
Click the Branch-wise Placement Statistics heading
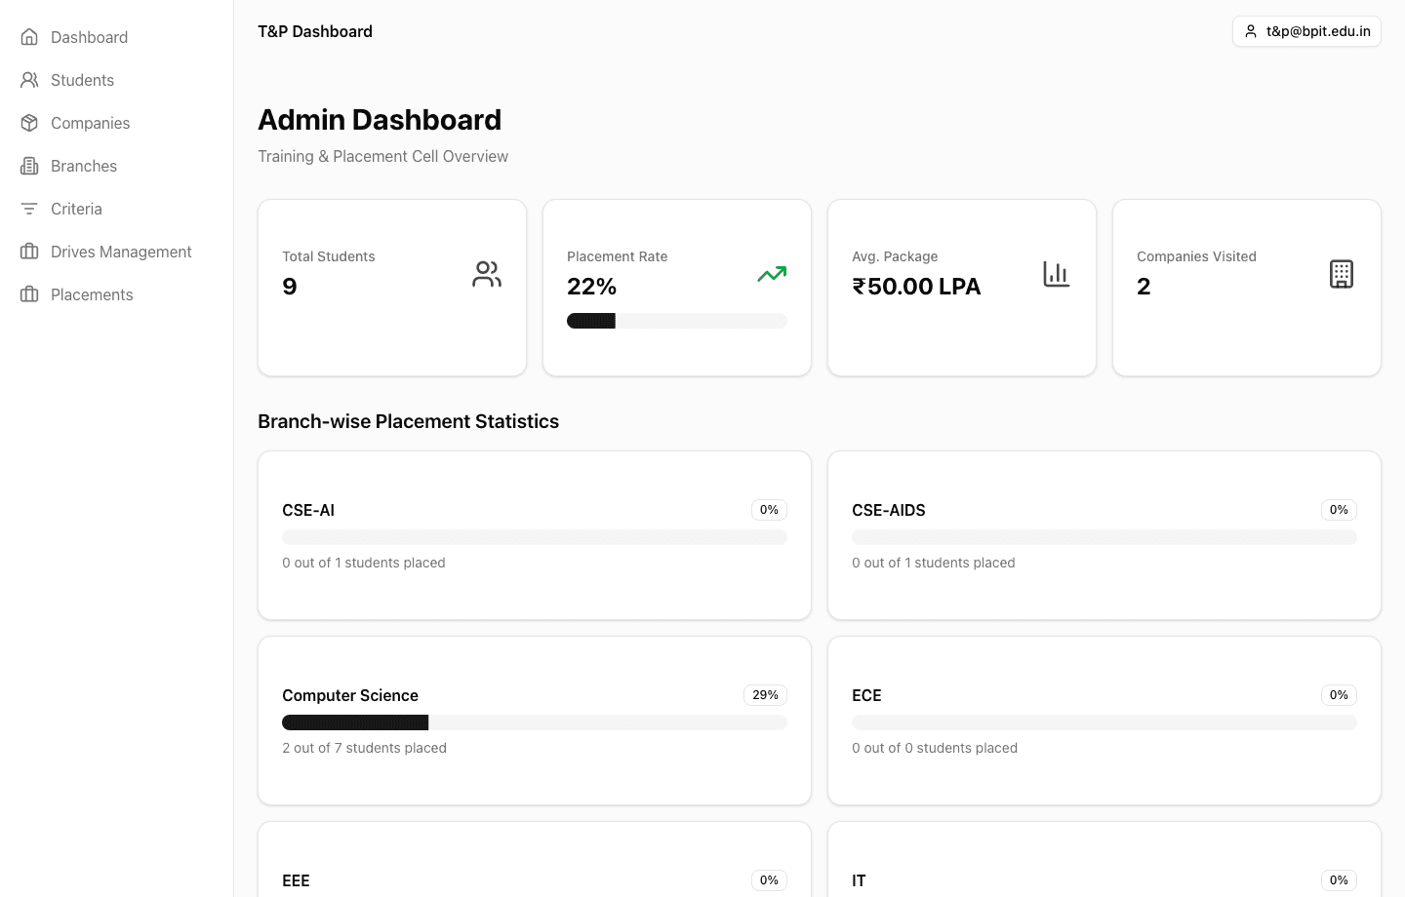pos(409,421)
